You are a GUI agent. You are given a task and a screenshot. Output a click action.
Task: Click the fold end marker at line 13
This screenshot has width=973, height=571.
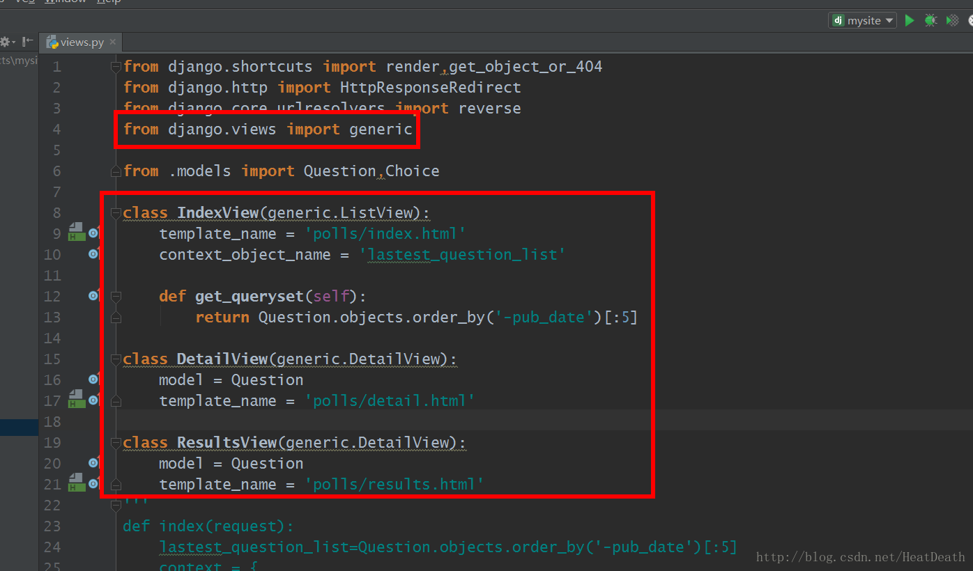point(116,318)
